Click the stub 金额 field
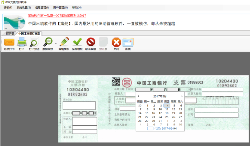Screen dimensions: 250x146 (85, 127)
